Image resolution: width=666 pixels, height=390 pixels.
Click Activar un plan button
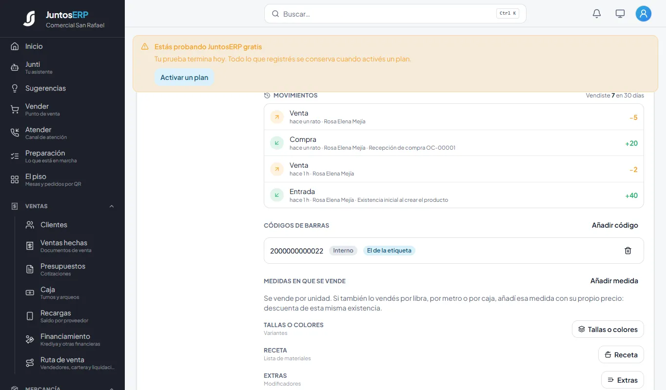coord(184,78)
